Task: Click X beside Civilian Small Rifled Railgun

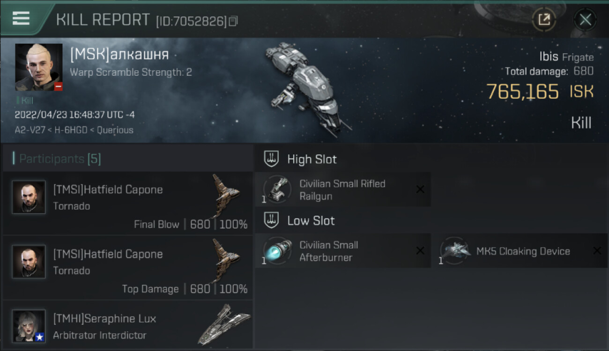Action: click(420, 190)
